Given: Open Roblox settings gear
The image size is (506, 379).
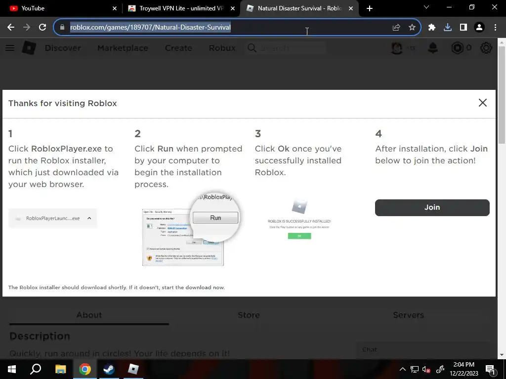Looking at the screenshot, I should [x=486, y=48].
